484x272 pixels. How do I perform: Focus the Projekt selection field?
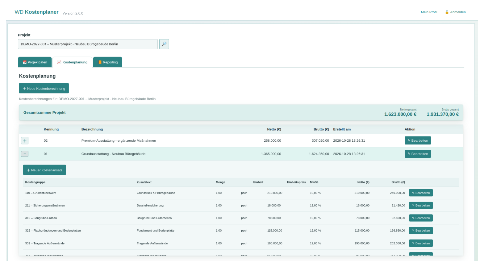88,44
